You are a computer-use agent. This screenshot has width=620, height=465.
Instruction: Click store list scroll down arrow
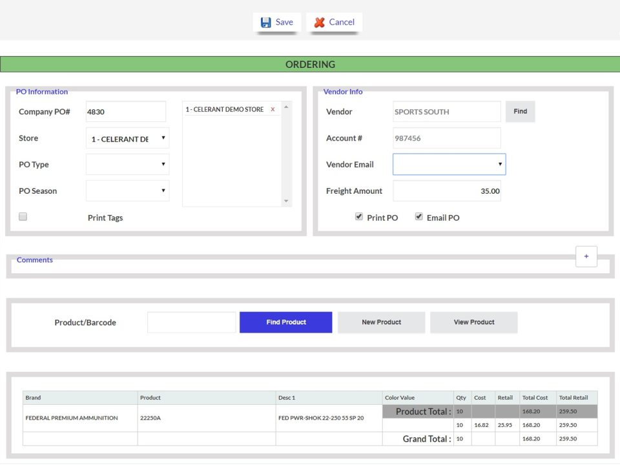point(286,201)
